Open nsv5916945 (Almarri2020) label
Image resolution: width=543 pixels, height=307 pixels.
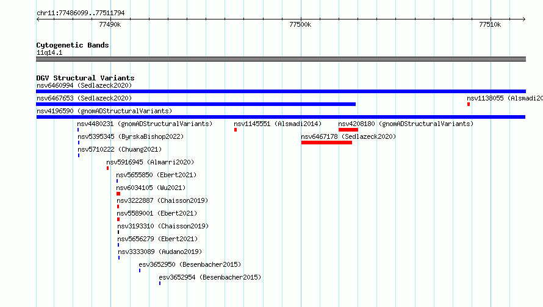[150, 162]
